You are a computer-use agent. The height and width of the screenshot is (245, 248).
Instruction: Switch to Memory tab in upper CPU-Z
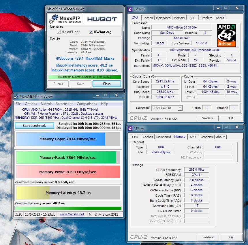point(179,18)
